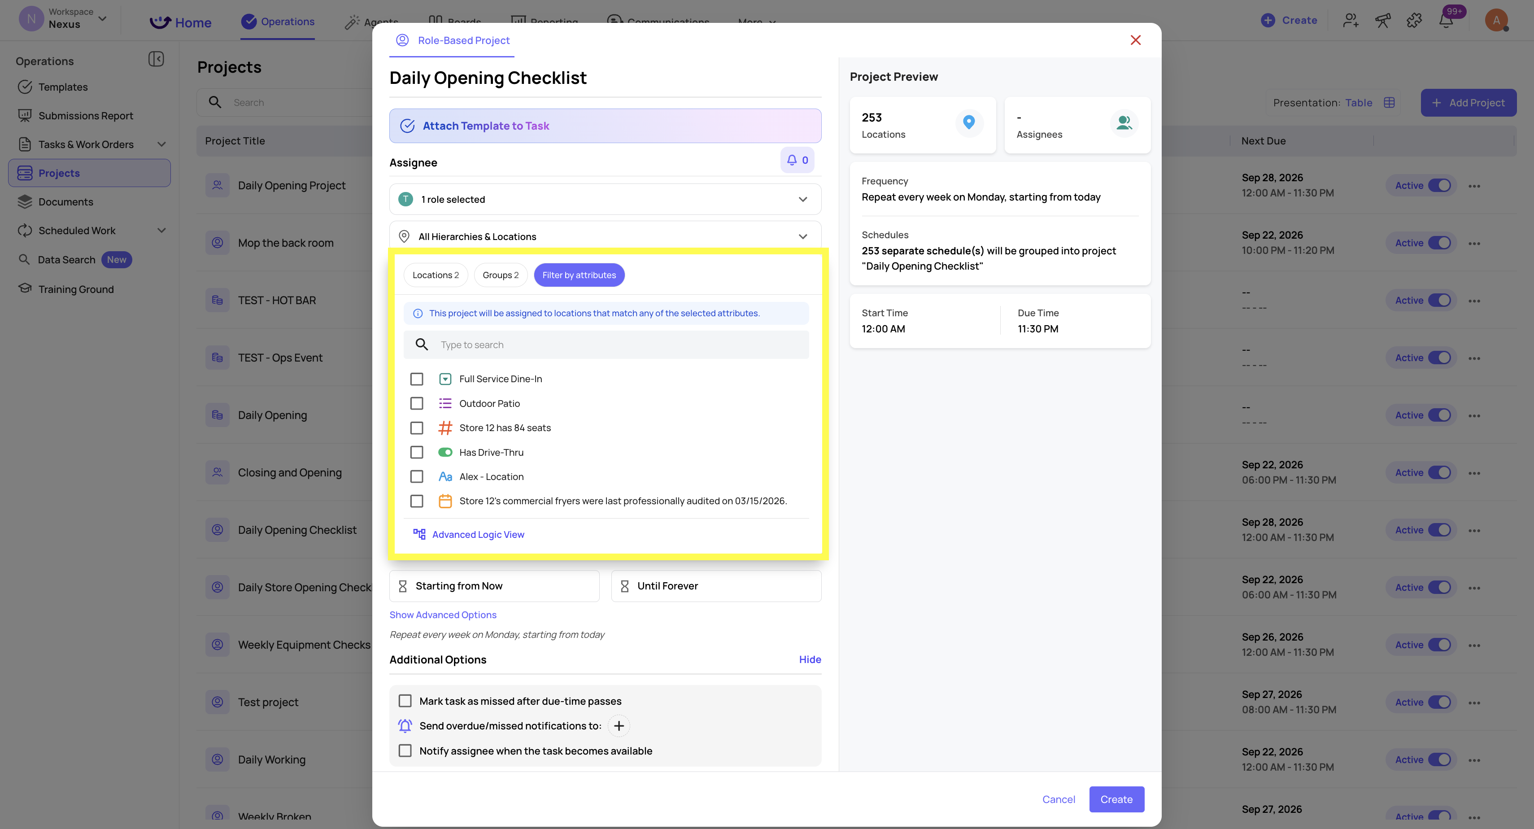1534x829 pixels.
Task: Open the puzzle-piece integrations icon
Action: pos(1414,20)
